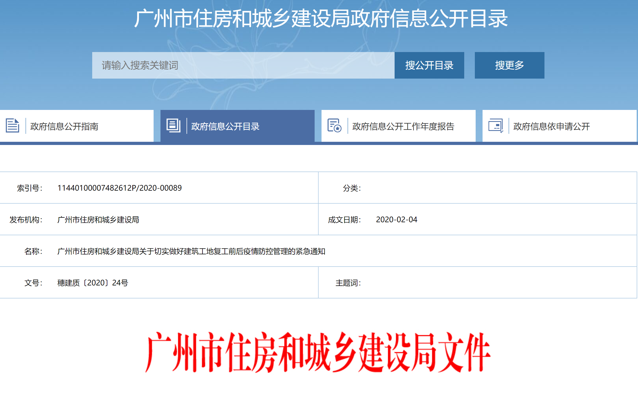The width and height of the screenshot is (638, 398).
Task: Click the 主题词 field label
Action: pos(348,283)
